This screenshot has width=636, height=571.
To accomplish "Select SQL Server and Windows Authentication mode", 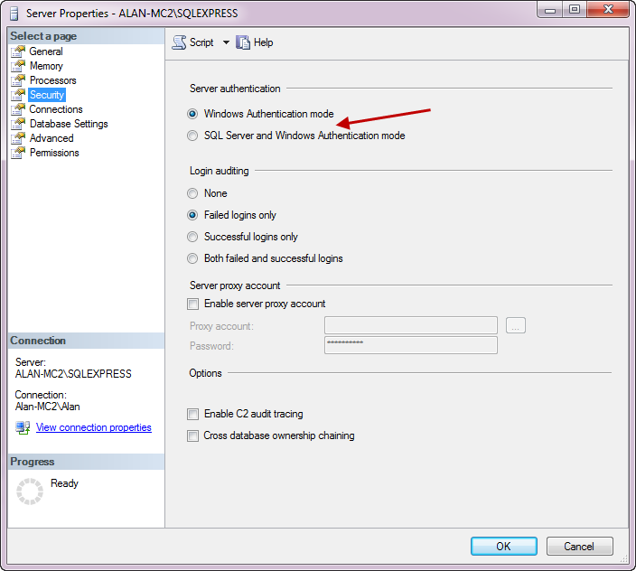I will pos(192,136).
